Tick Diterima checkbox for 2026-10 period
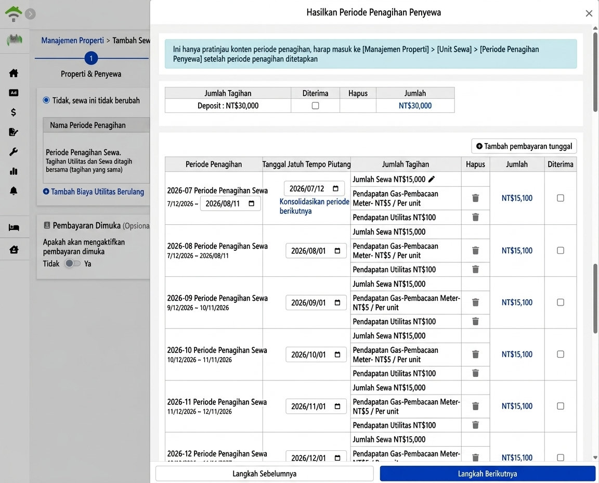This screenshot has width=599, height=483. point(561,354)
